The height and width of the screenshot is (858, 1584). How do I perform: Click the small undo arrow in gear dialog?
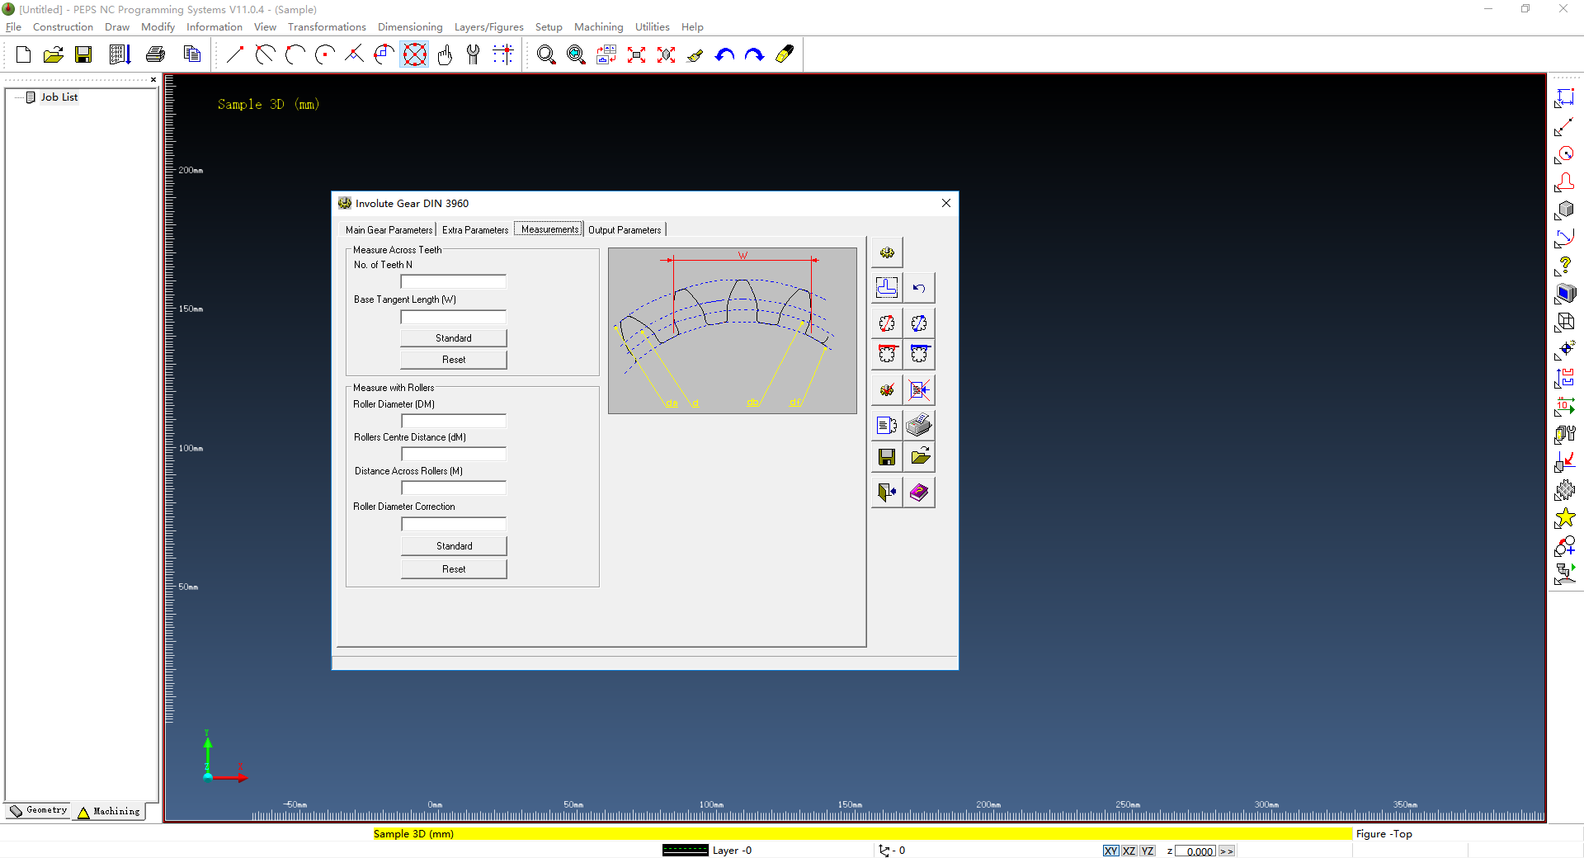pos(919,288)
